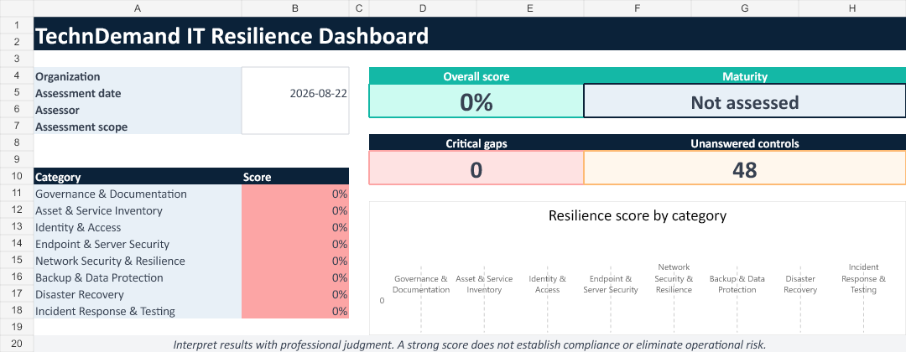Select the 0% overall score value
Image resolution: width=906 pixels, height=352 pixels.
(476, 101)
